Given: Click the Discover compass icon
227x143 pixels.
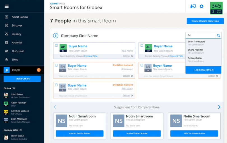Looking at the screenshot, I should pyautogui.click(x=6, y=25).
